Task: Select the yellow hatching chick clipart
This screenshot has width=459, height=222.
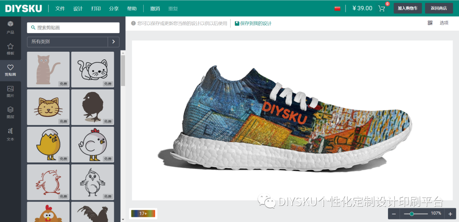Action: click(x=48, y=144)
